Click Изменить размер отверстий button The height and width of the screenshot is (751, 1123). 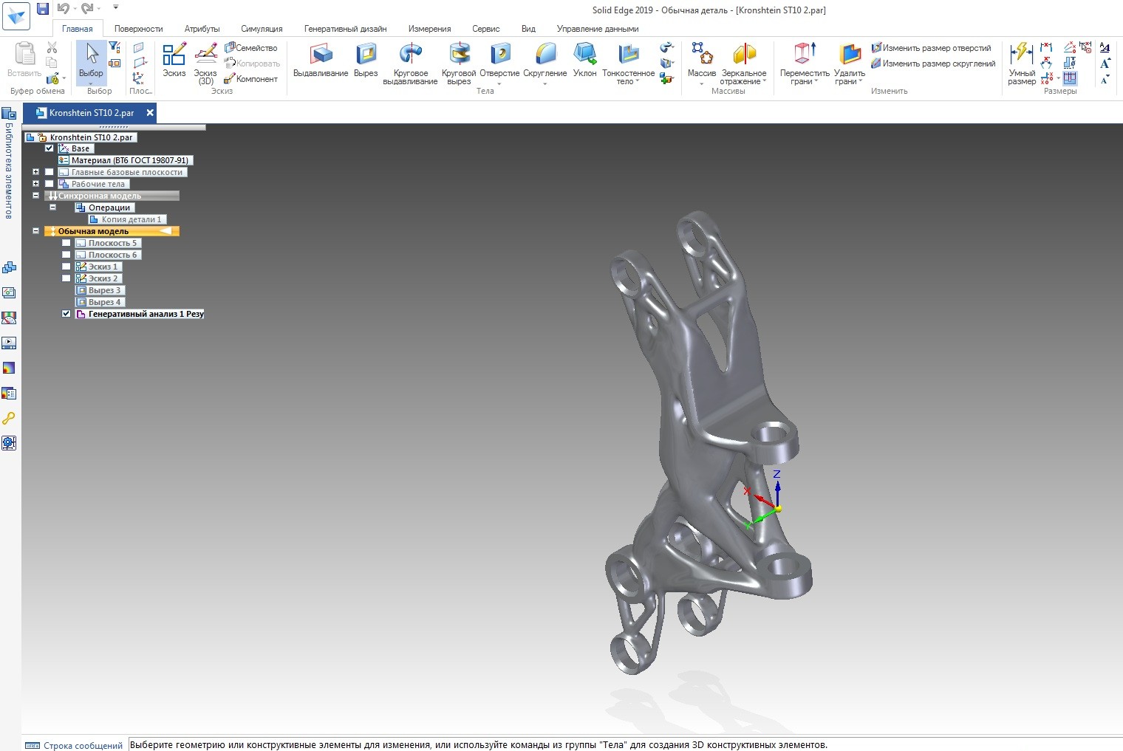(x=931, y=48)
